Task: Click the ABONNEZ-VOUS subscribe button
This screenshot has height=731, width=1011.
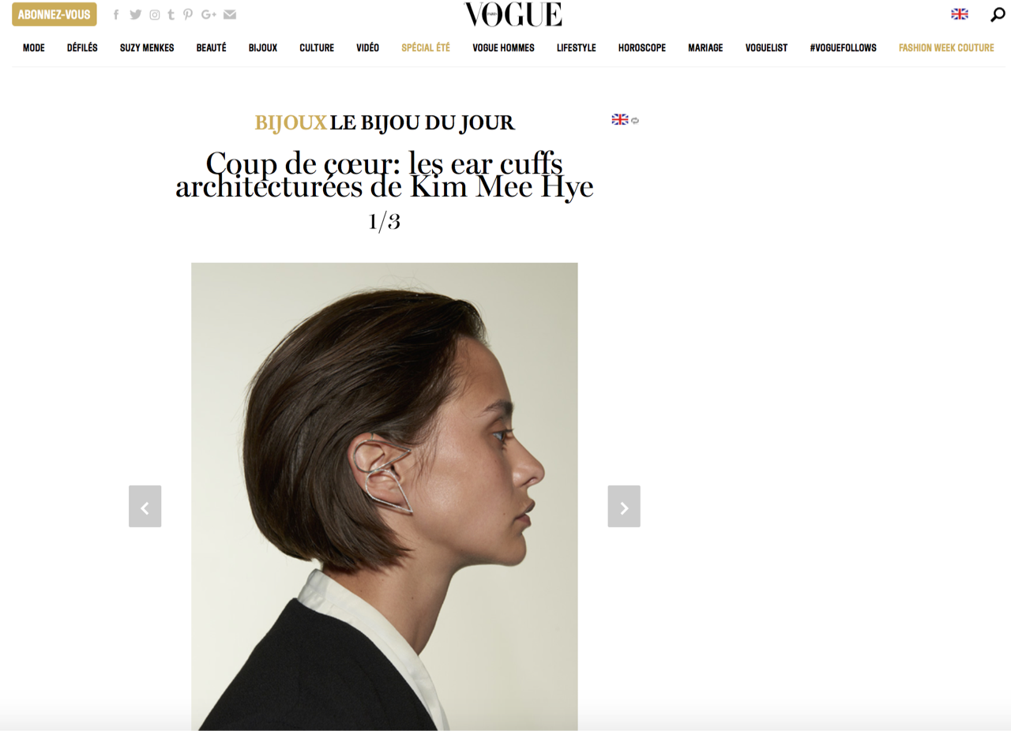Action: 54,14
